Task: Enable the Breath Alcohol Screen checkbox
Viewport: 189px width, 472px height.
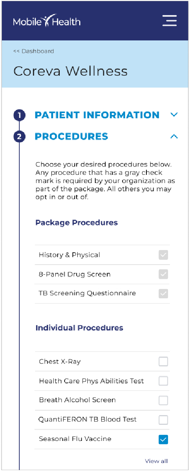Action: click(x=163, y=400)
